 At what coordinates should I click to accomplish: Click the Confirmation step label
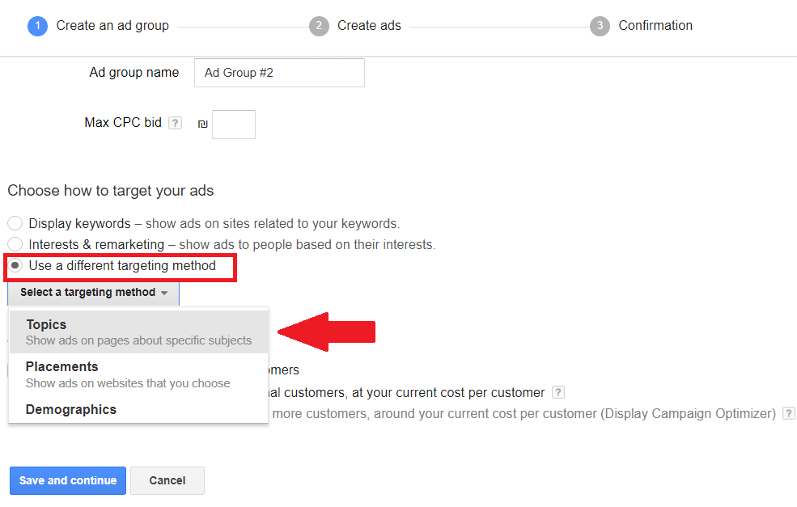(x=655, y=25)
